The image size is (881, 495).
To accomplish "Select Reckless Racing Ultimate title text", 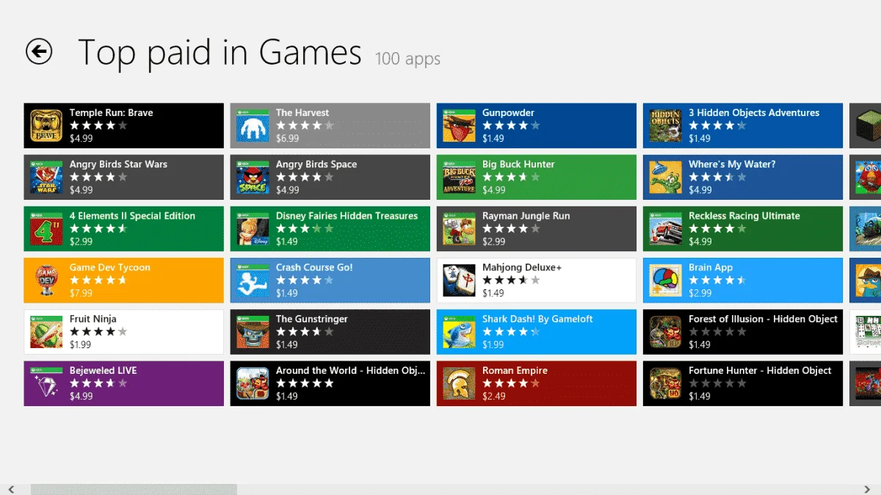I will coord(744,215).
